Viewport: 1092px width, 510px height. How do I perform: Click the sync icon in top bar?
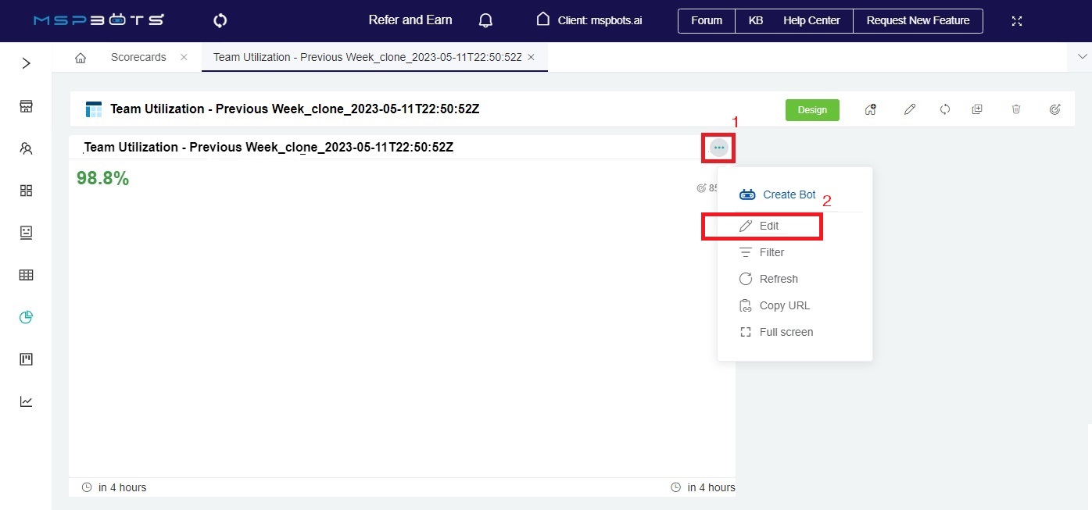220,20
